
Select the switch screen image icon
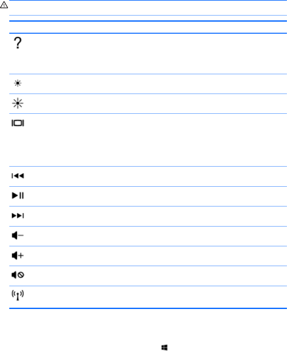[18, 124]
